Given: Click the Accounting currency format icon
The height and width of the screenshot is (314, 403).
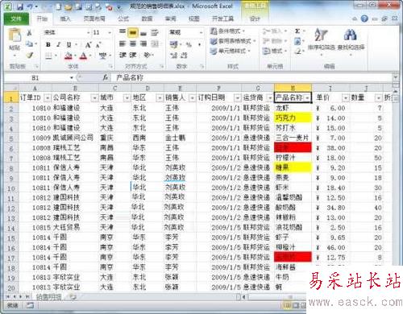Looking at the screenshot, I should [x=173, y=43].
